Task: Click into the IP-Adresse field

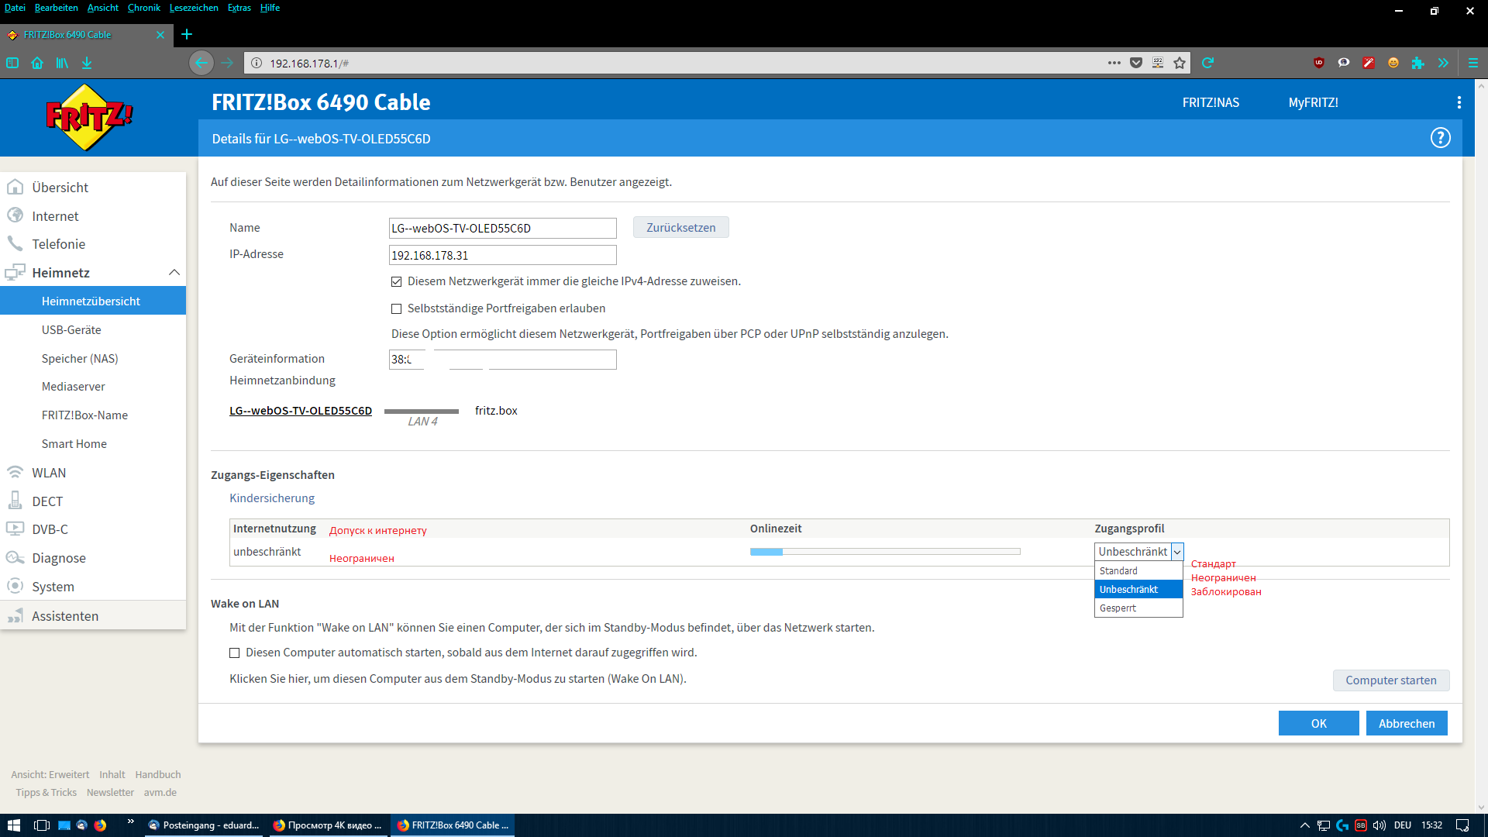Action: point(502,255)
